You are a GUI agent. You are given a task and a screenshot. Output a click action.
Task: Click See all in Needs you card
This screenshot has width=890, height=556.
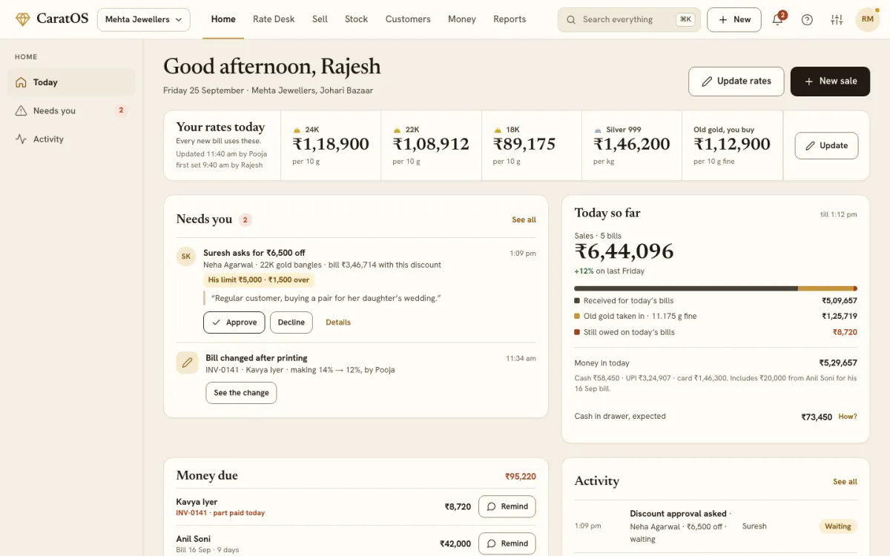pos(524,219)
